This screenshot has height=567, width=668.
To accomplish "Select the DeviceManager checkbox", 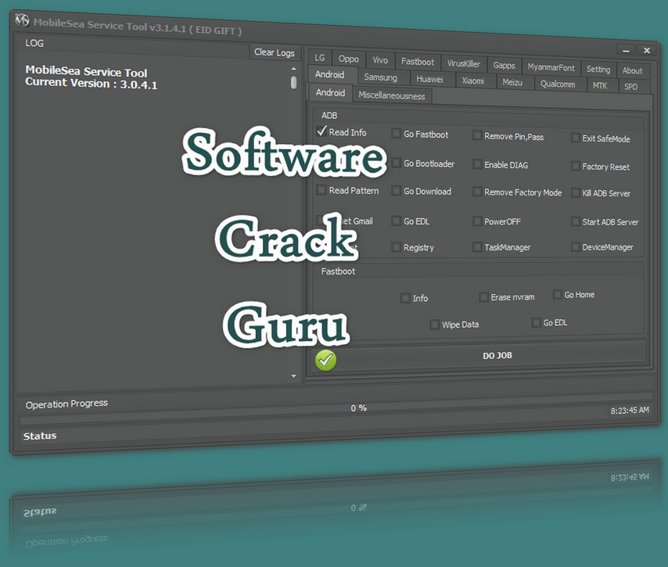I will (576, 246).
